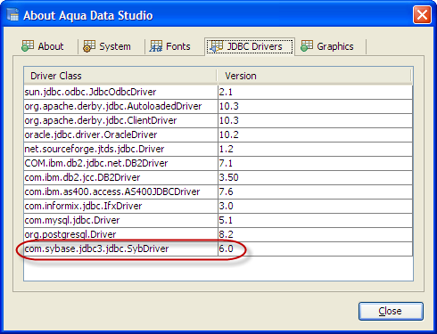Select the com.sybase.jdbc3.jdbc.SybDriver row

218,248
